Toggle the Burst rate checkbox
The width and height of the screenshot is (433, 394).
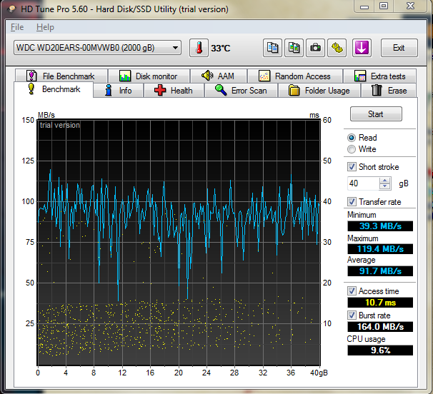(352, 315)
